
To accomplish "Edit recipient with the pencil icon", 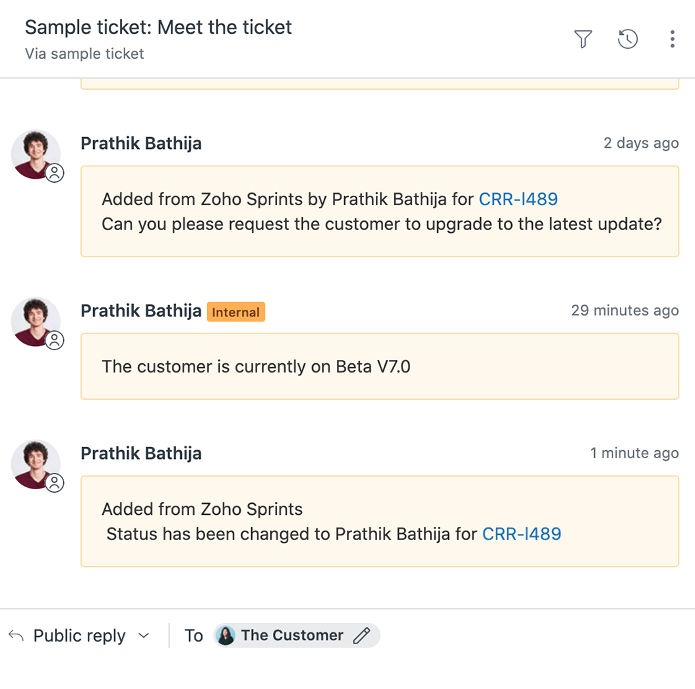I will pyautogui.click(x=361, y=636).
